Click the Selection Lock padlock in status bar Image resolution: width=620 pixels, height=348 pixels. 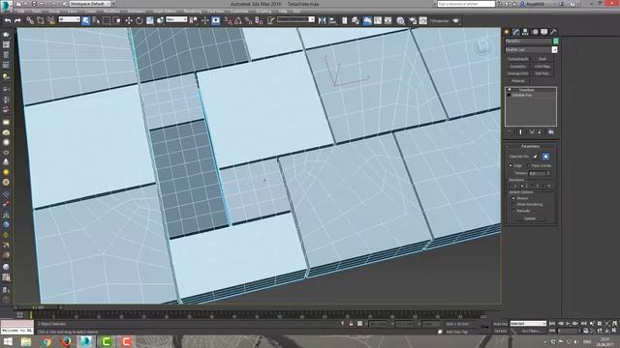[x=351, y=324]
